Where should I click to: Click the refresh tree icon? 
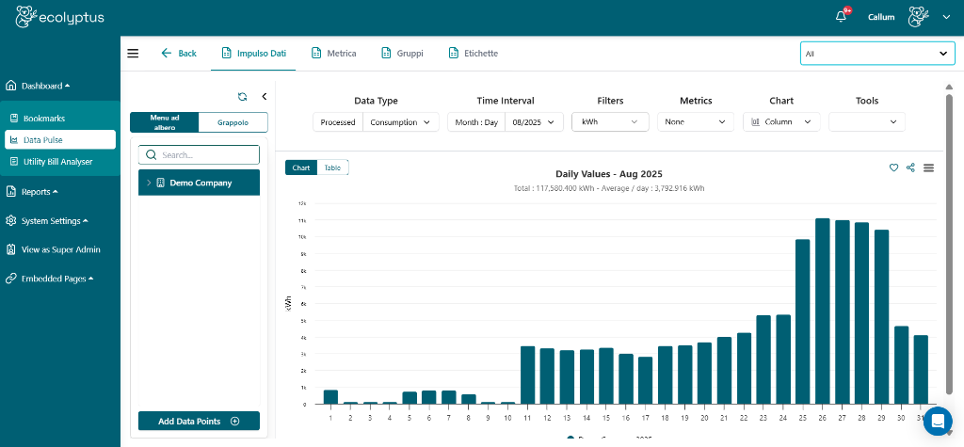click(242, 96)
